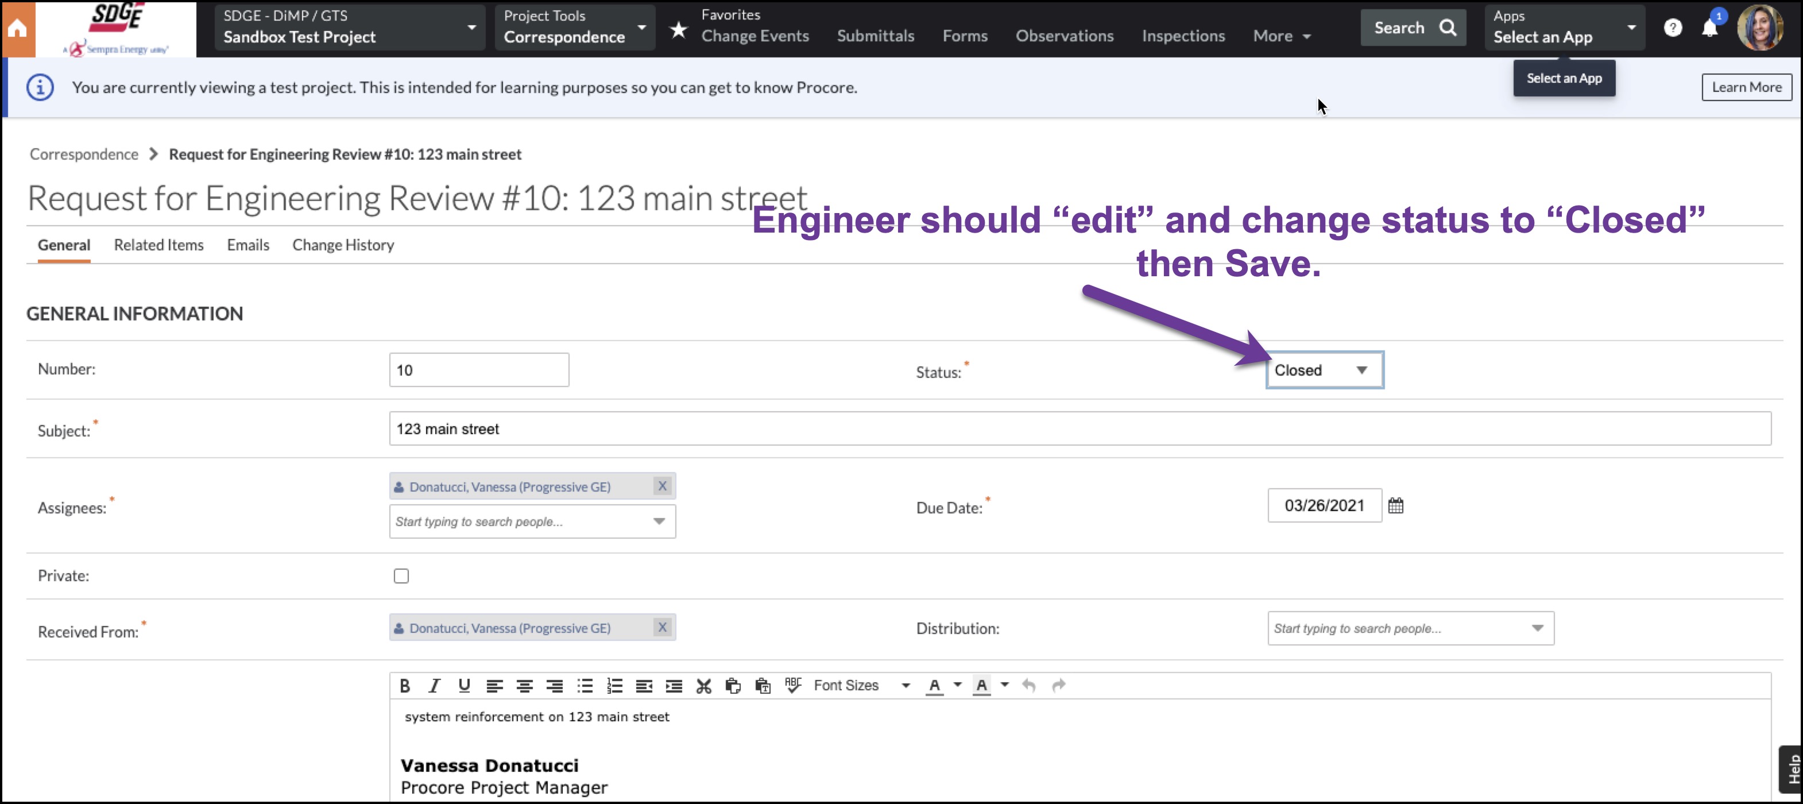1803x804 pixels.
Task: Click the Due Date calendar icon
Action: coord(1396,505)
